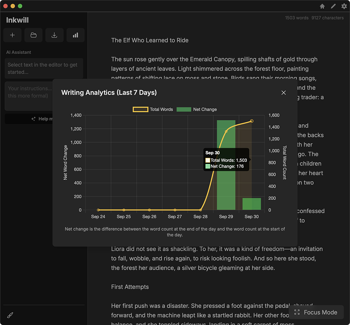Viewport: 350px width, 325px height.
Task: Click the Sep 24 data point
Action: click(98, 210)
